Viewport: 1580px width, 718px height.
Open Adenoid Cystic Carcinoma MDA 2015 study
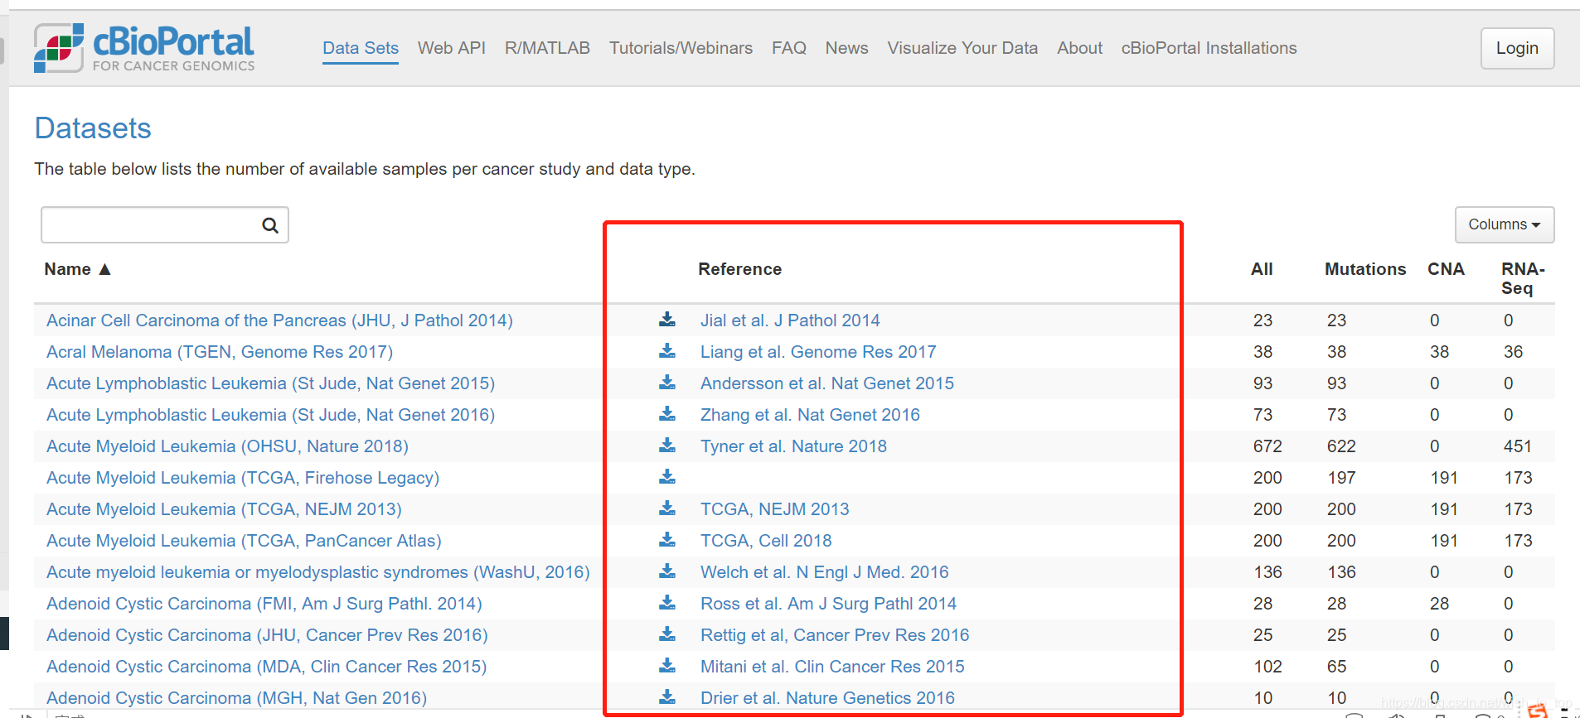[x=266, y=667]
